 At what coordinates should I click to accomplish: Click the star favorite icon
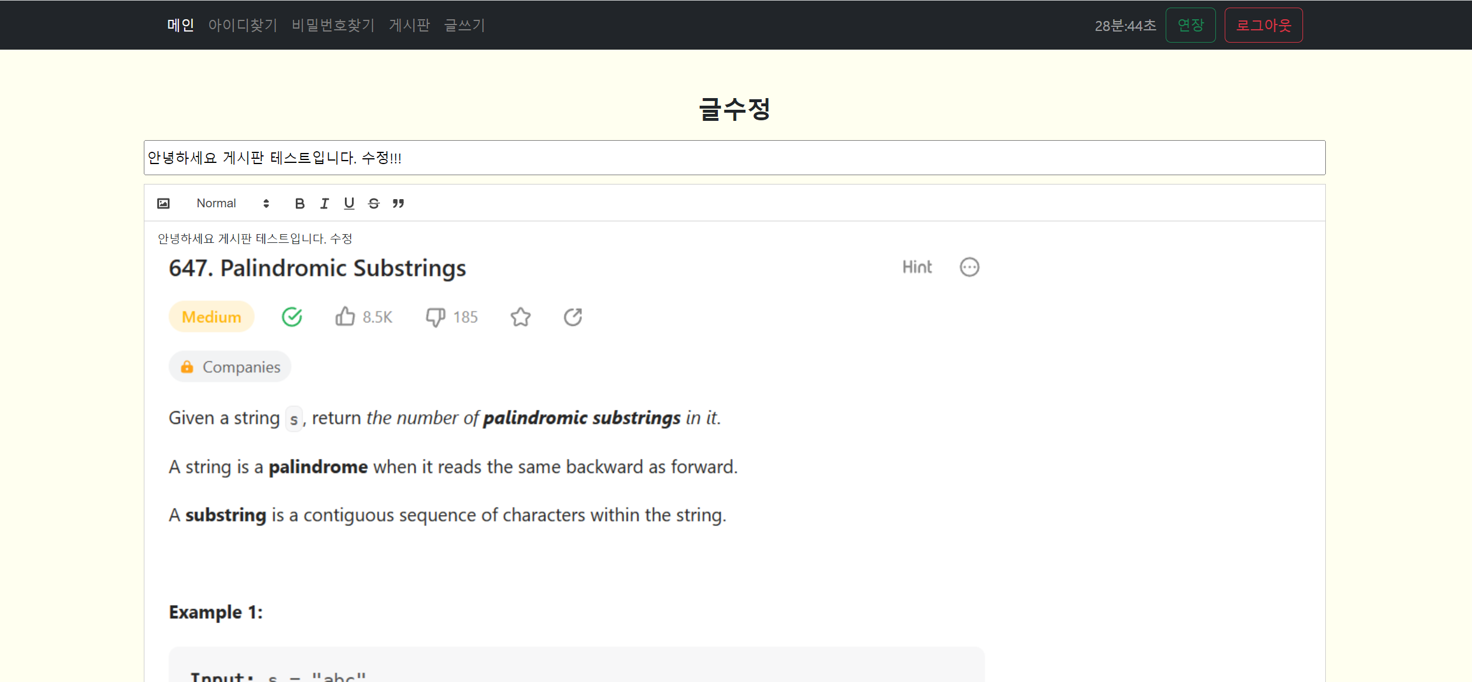click(520, 317)
